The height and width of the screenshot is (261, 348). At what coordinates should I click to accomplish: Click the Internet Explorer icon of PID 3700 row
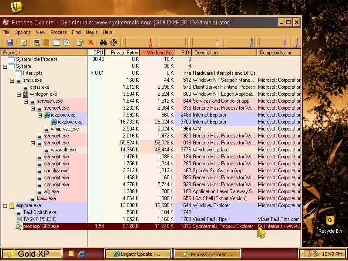(x=54, y=122)
